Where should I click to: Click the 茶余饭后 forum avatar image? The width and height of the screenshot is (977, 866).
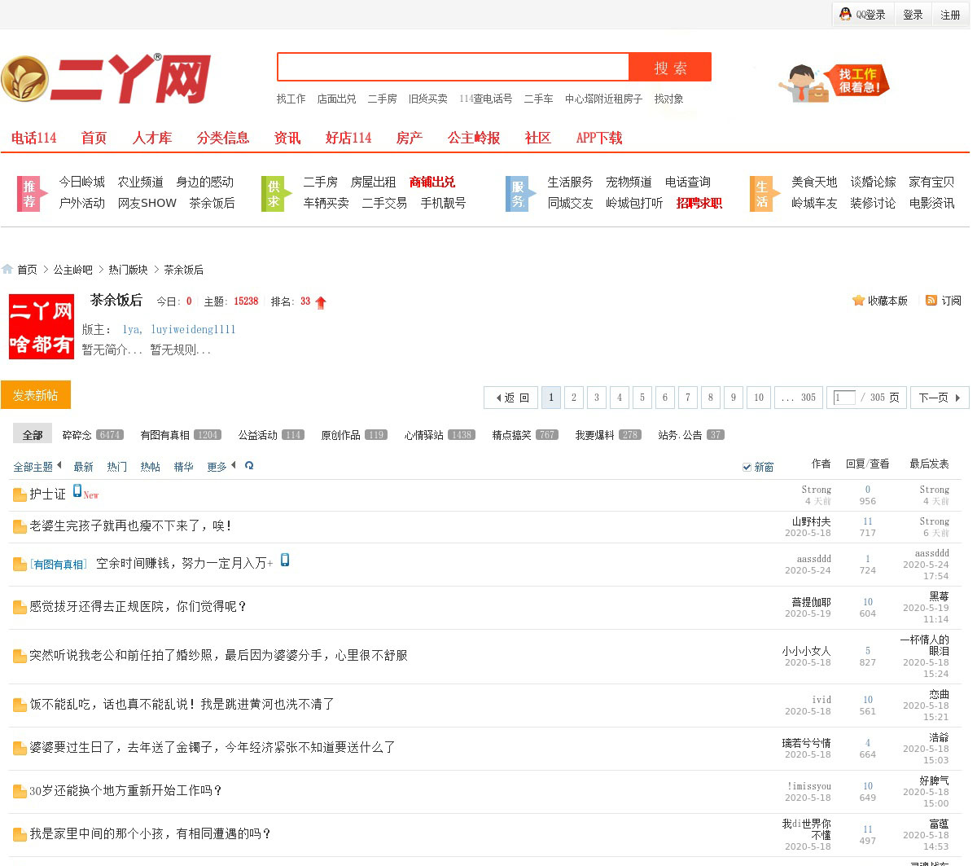[41, 327]
